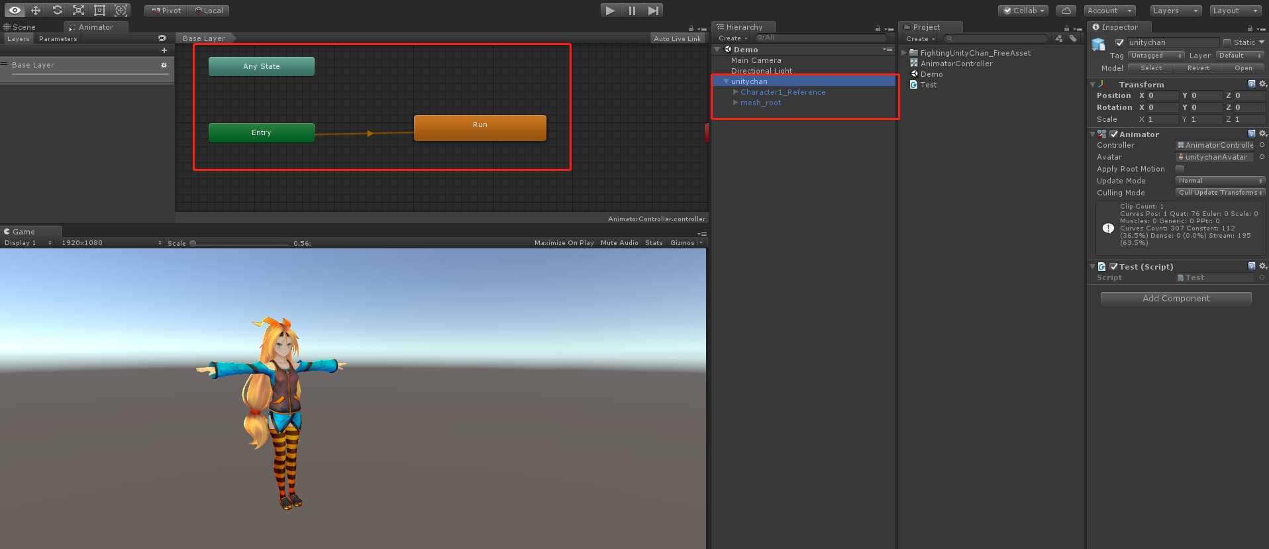Viewport: 1269px width, 549px height.
Task: Start Play mode
Action: 610,11
